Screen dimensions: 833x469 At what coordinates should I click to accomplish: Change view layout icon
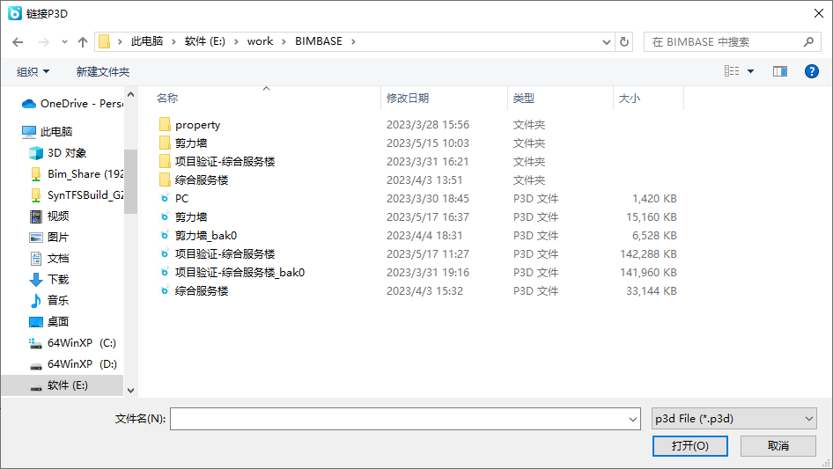[x=732, y=71]
